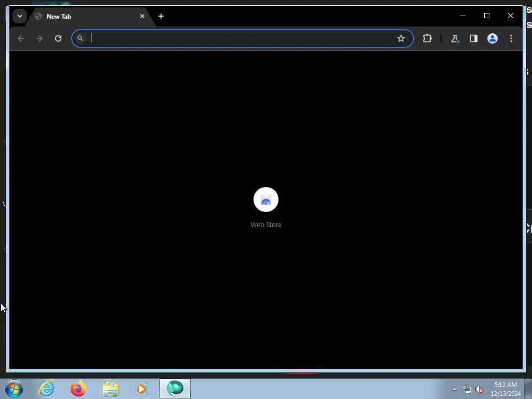Image resolution: width=532 pixels, height=399 pixels.
Task: Open the Extensions puzzle icon
Action: tap(427, 38)
